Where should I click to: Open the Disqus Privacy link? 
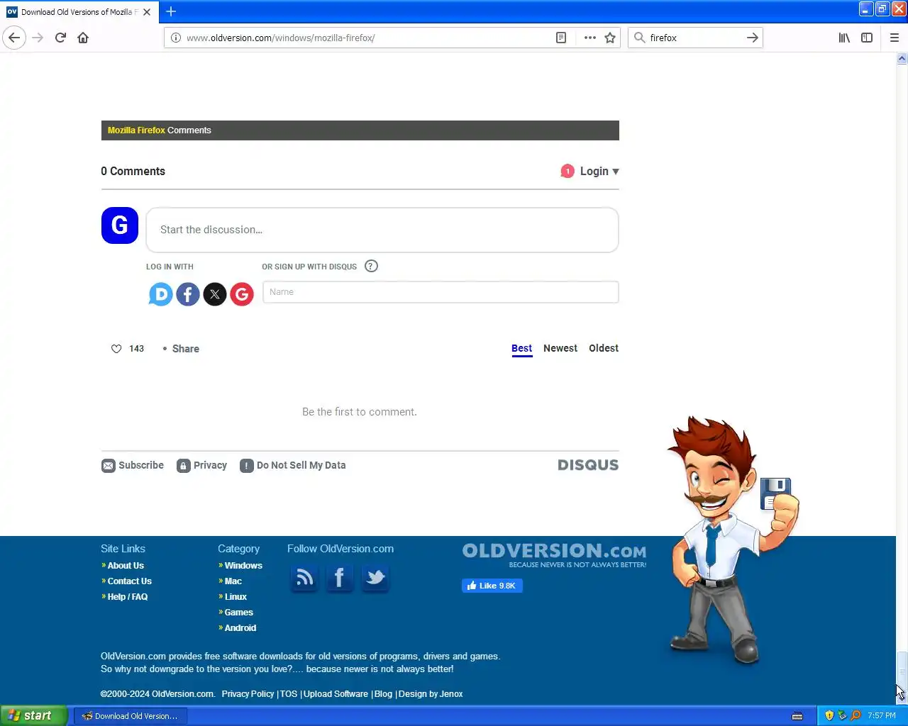point(202,465)
